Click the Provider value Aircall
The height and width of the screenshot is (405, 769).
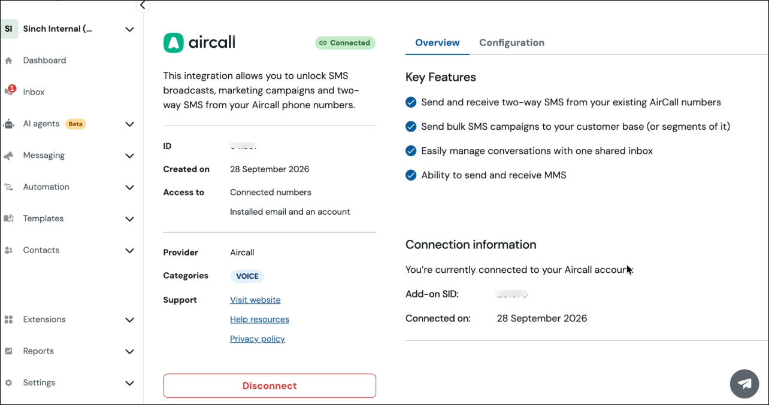(242, 252)
